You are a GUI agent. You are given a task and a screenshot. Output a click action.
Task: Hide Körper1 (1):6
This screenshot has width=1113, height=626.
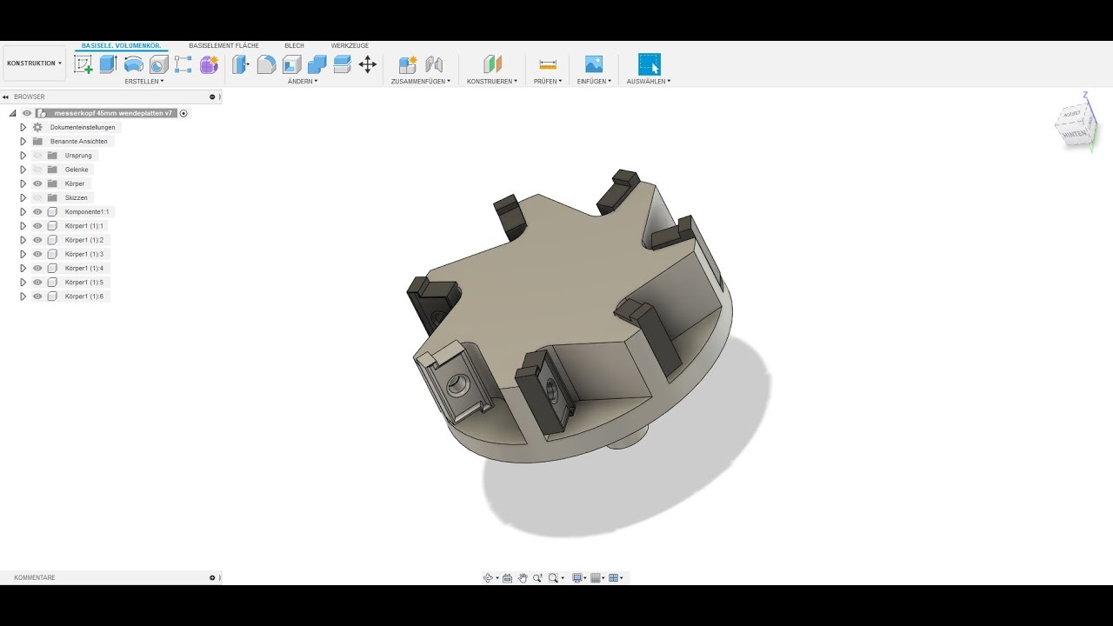(x=37, y=296)
